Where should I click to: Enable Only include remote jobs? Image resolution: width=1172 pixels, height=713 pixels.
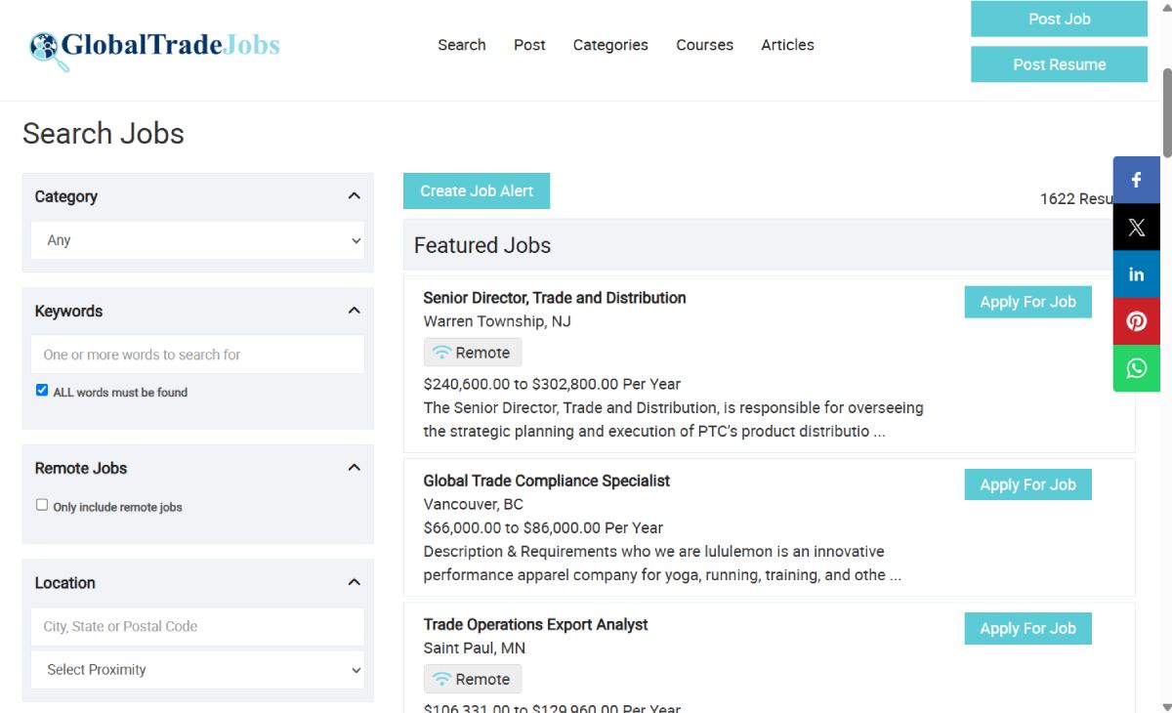click(42, 505)
